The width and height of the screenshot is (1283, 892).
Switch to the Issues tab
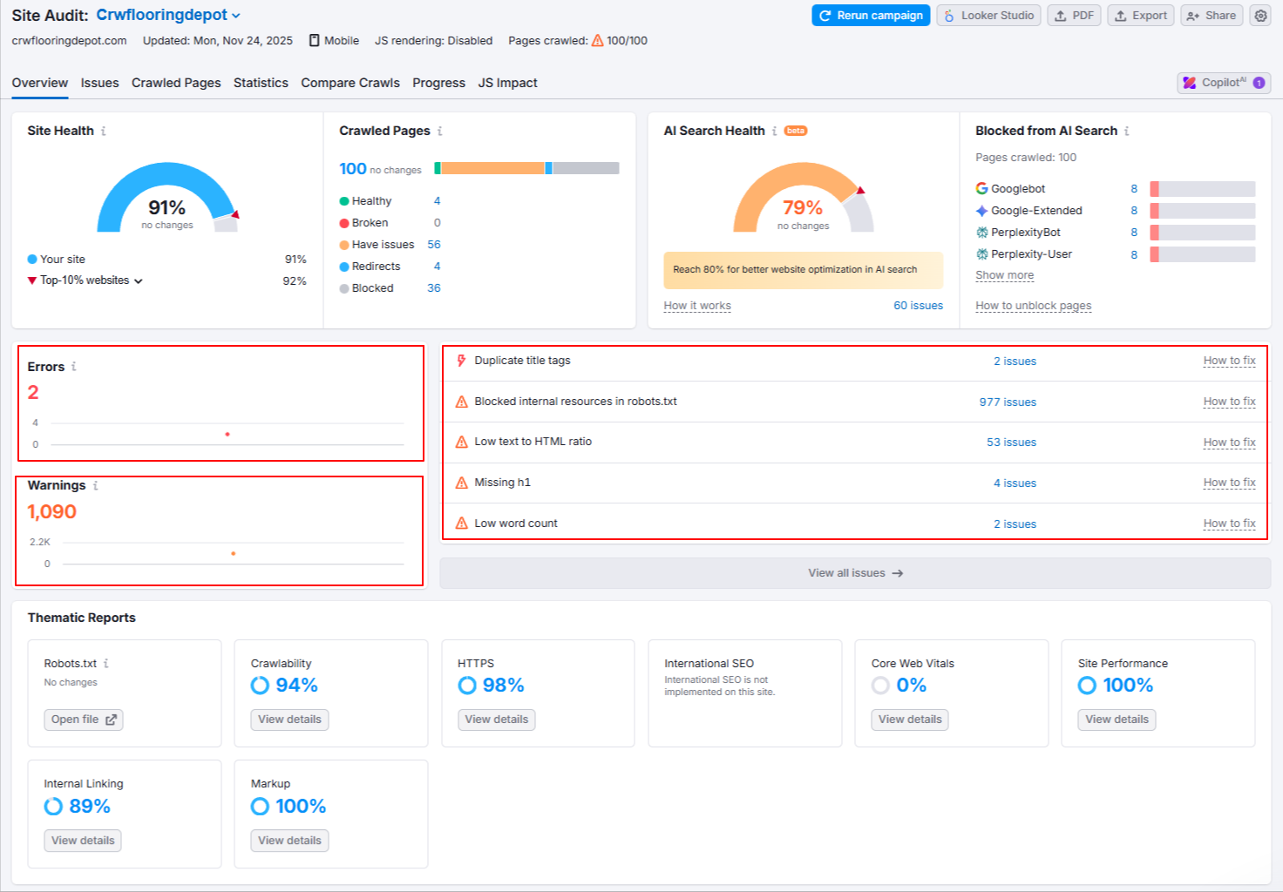(99, 83)
